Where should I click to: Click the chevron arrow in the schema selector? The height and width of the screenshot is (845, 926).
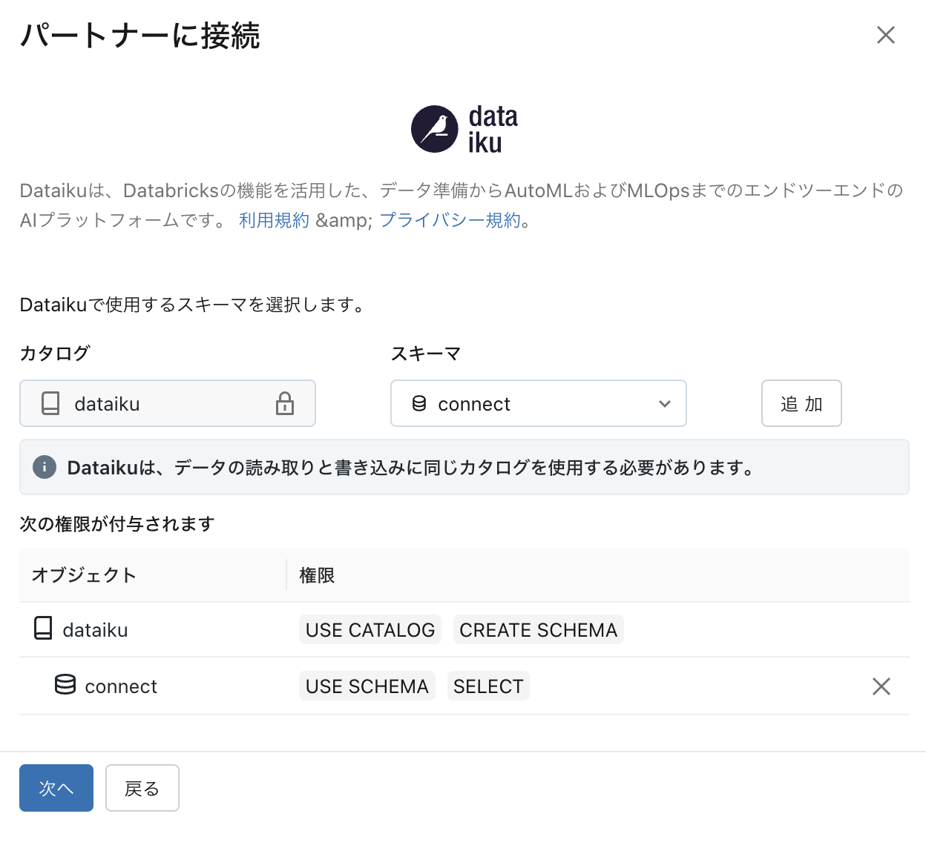click(663, 404)
